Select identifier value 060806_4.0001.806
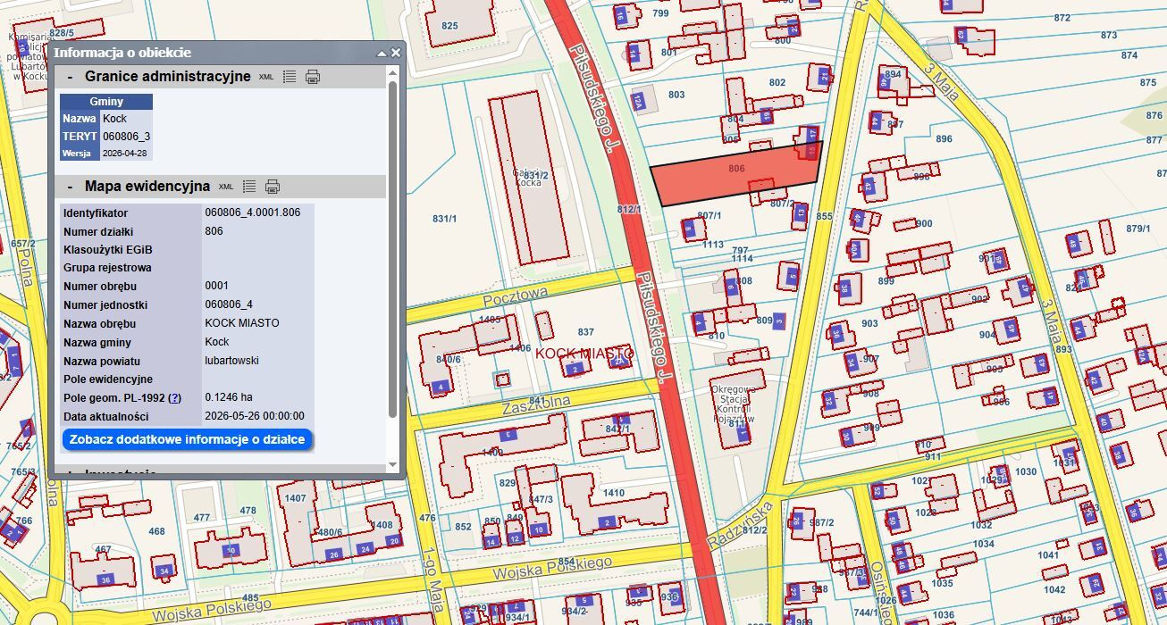1167x625 pixels. (x=253, y=212)
